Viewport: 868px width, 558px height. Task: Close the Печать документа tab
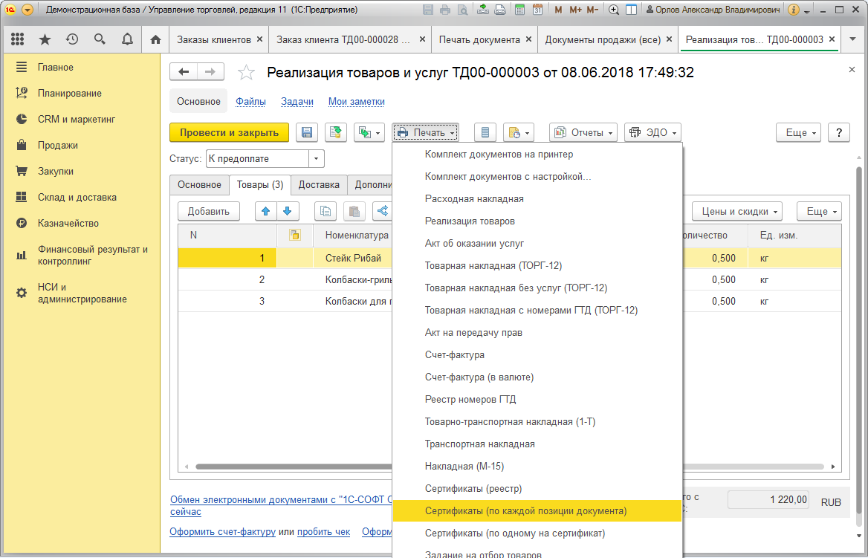point(528,39)
